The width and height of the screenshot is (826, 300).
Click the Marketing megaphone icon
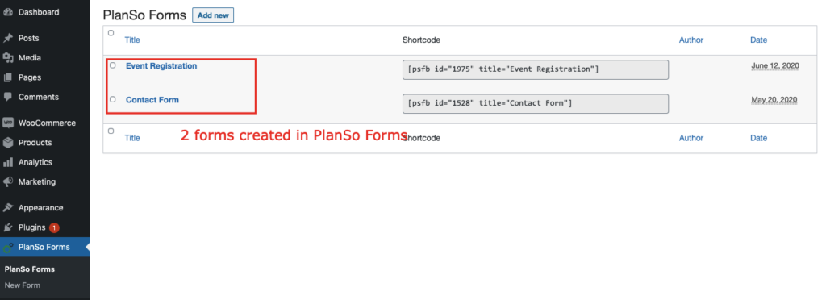click(x=8, y=181)
